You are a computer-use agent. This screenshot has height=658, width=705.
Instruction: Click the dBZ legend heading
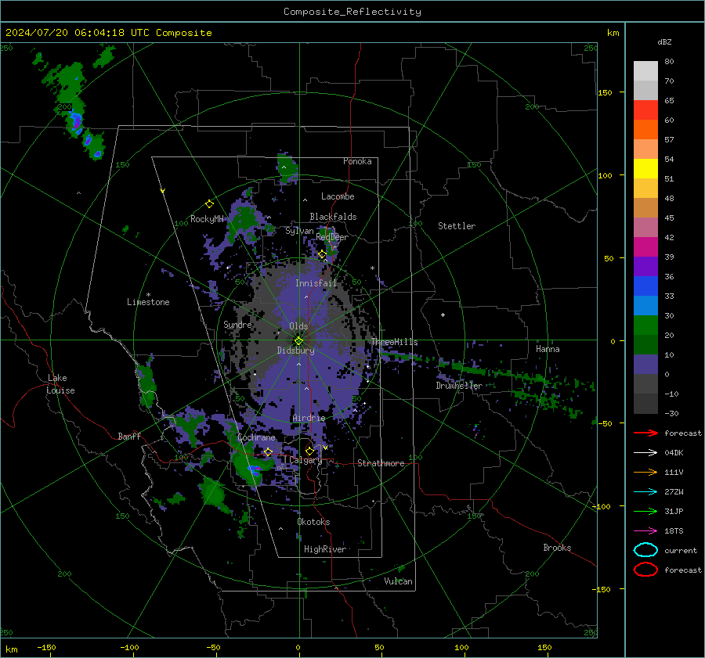click(x=664, y=41)
